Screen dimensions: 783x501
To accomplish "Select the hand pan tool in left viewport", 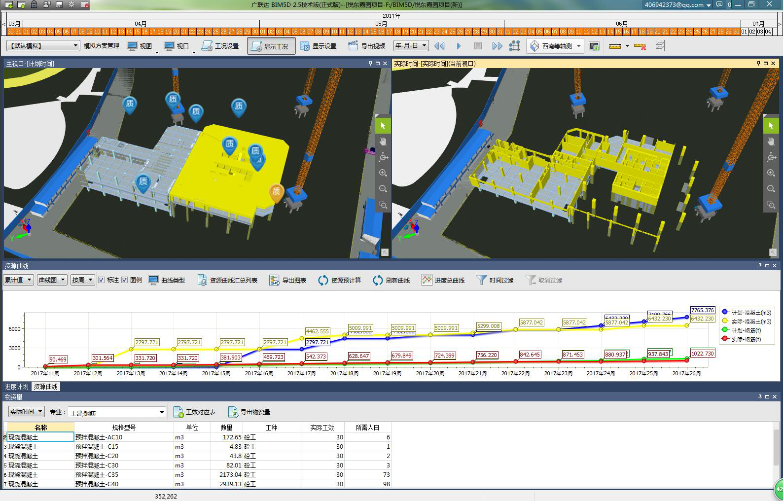I will 383,142.
